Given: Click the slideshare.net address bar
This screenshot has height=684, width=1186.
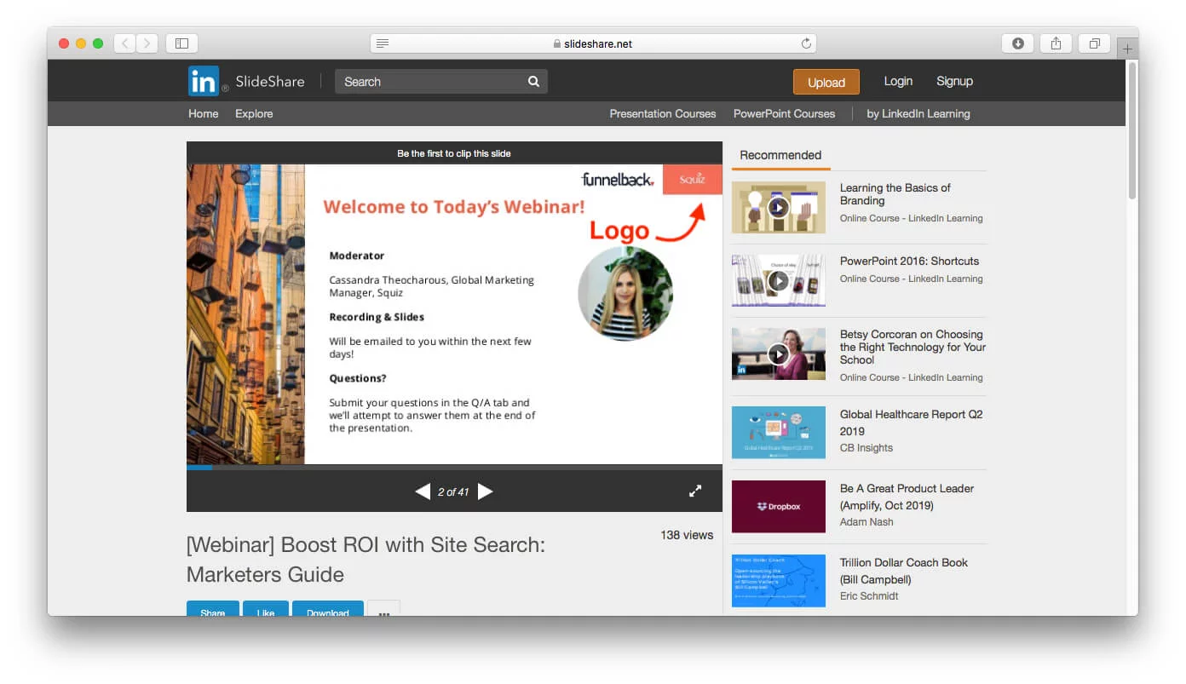Looking at the screenshot, I should (x=593, y=43).
